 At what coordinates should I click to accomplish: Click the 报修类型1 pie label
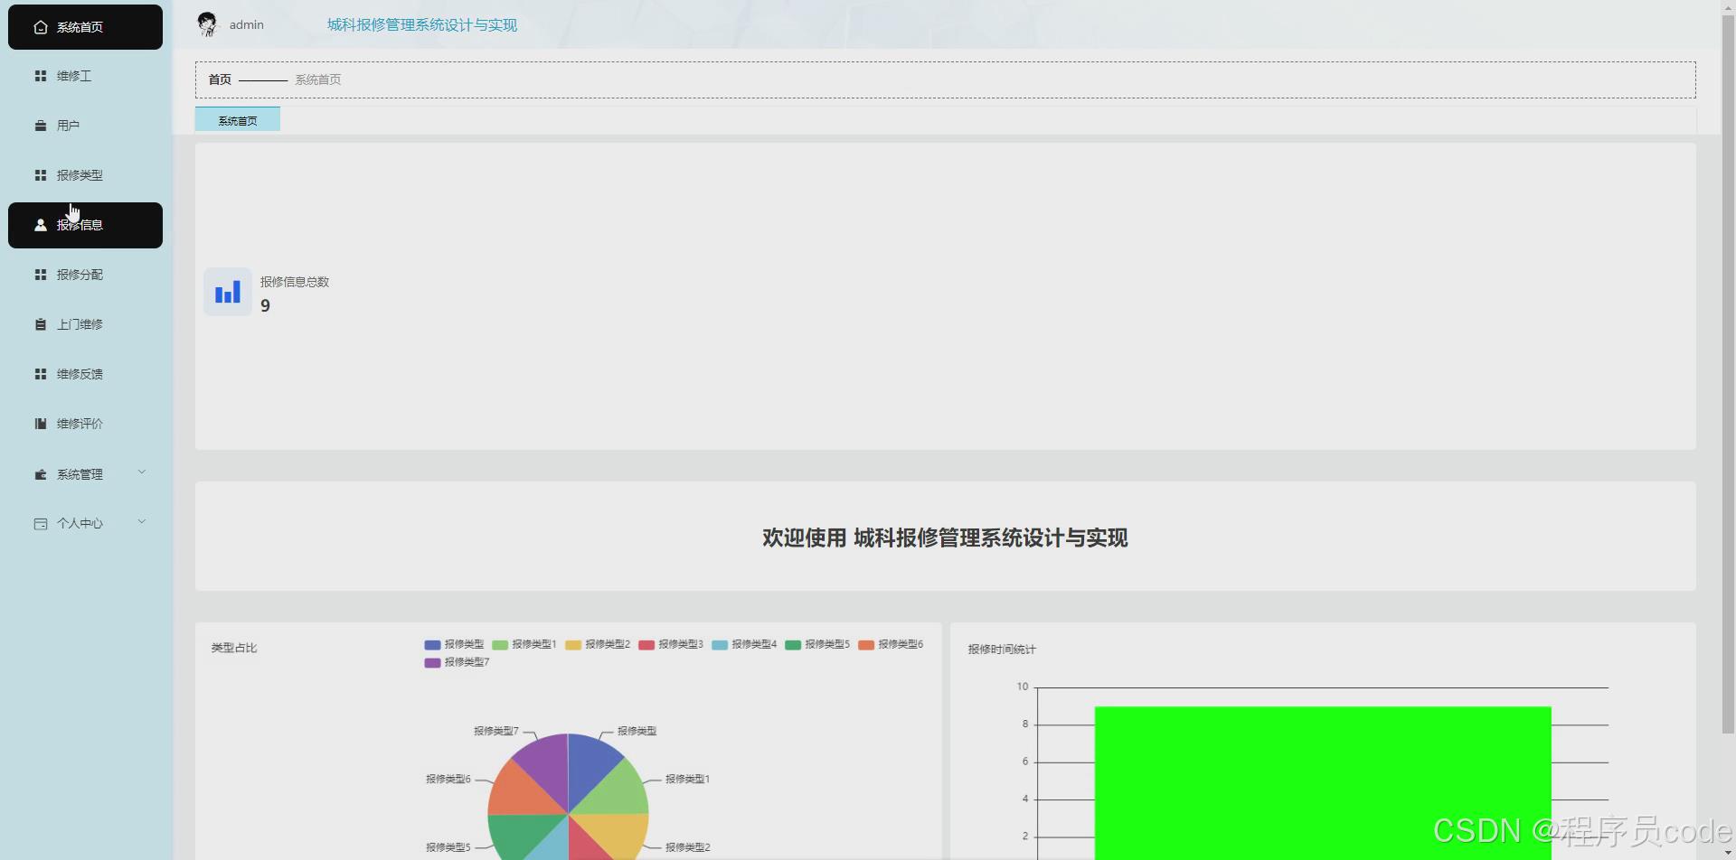pos(687,779)
